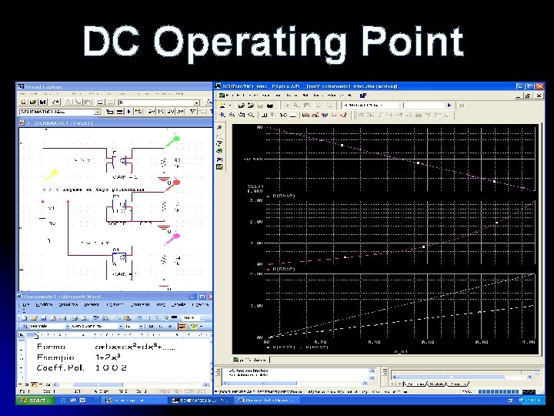The height and width of the screenshot is (416, 554).
Task: Open the Visualizza menu in Word
Action: [68, 304]
